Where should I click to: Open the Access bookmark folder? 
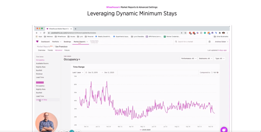click(71, 37)
